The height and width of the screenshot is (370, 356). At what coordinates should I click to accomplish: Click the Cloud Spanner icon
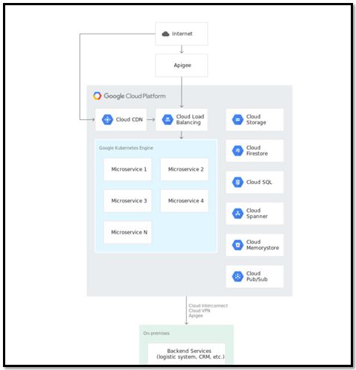point(238,214)
